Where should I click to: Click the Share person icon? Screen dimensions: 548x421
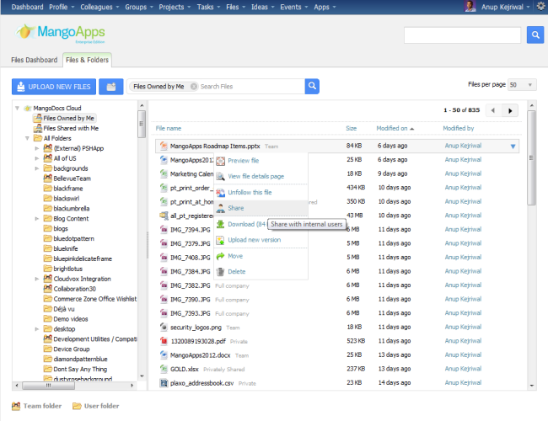click(220, 209)
